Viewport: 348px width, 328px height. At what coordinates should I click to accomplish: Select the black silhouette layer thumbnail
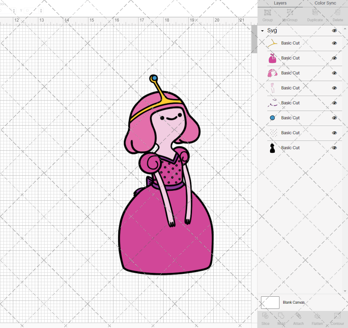coord(272,148)
